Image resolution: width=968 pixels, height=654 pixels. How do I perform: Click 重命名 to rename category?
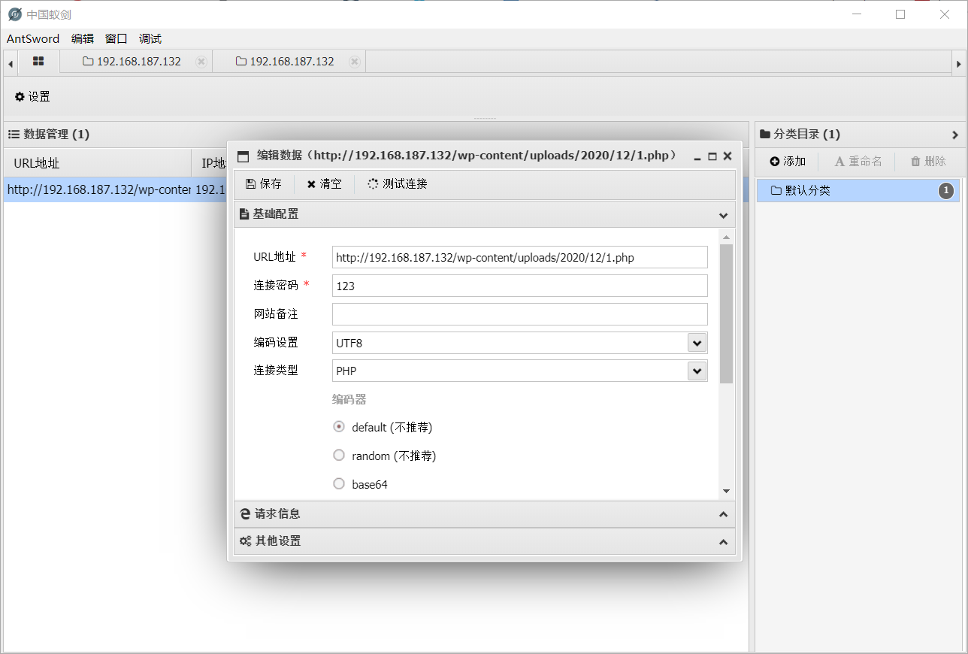pos(858,161)
